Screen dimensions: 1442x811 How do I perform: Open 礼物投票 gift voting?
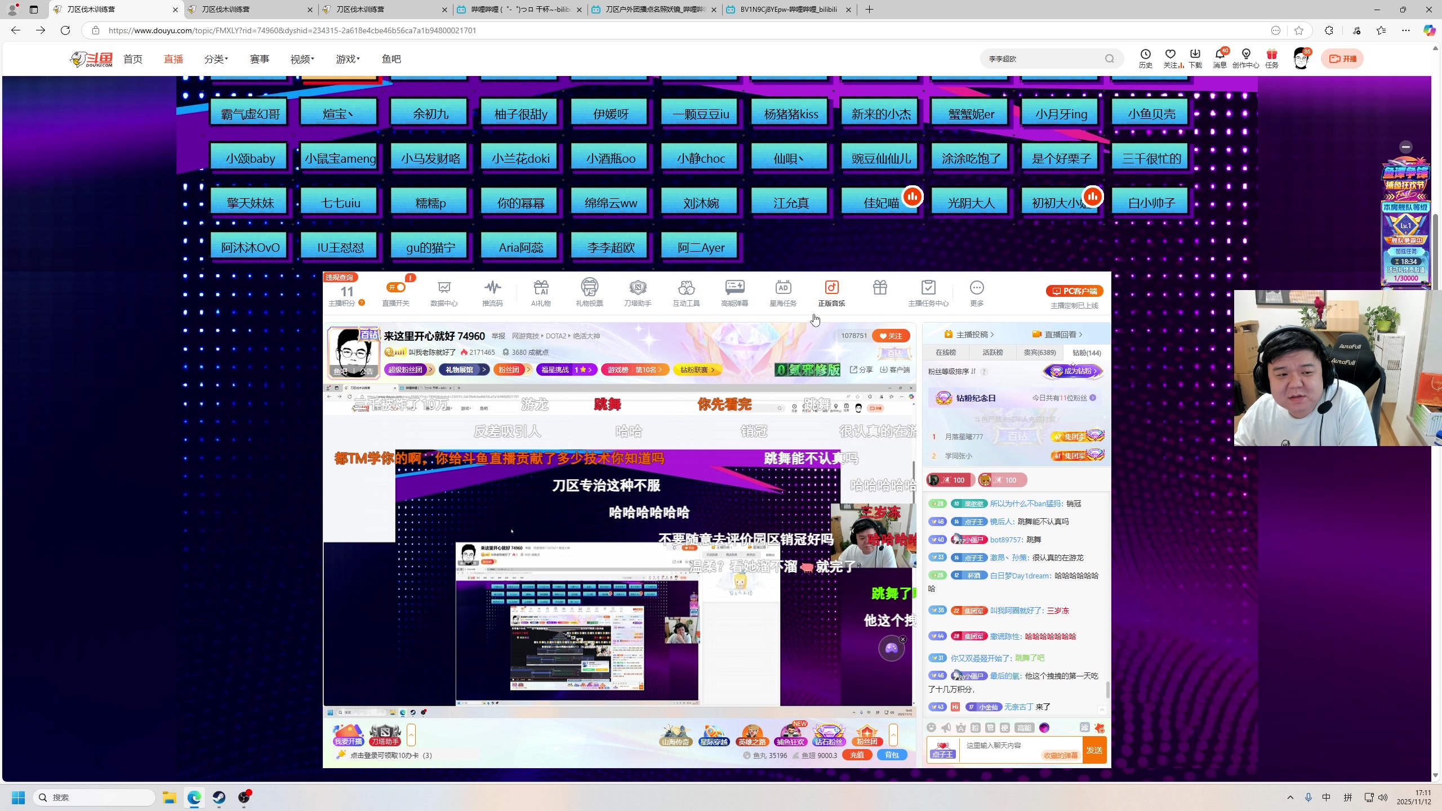[589, 292]
